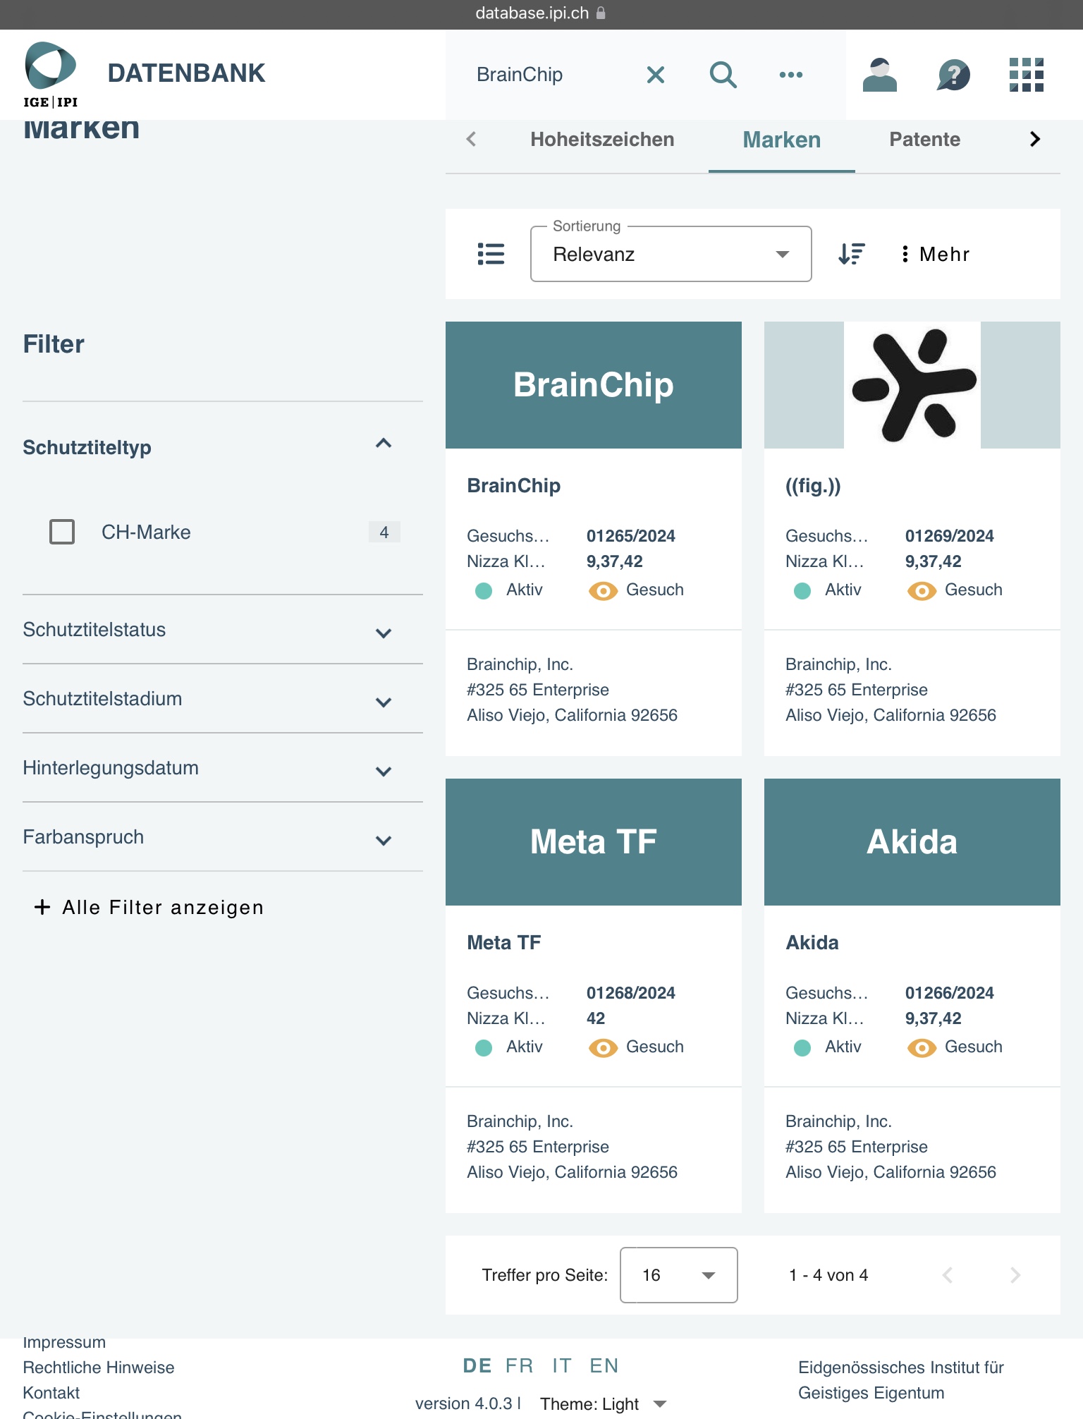
Task: Clear the BrainChip search text
Action: (x=656, y=74)
